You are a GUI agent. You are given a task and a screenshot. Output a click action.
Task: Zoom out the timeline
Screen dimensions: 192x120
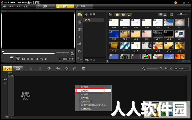[x=143, y=68]
